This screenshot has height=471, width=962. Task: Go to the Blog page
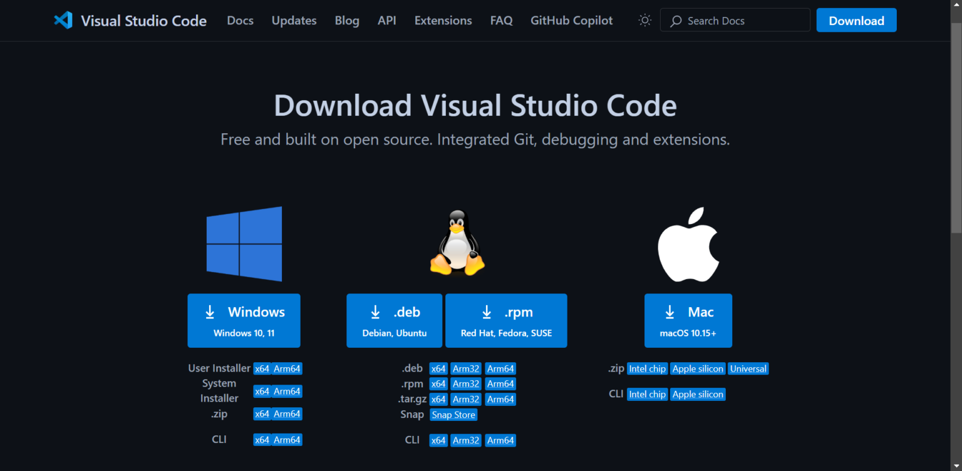coord(347,21)
